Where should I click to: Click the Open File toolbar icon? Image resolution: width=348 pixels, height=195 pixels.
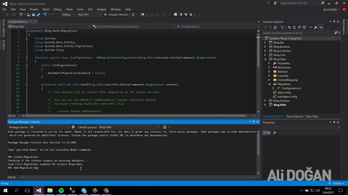coord(28,15)
